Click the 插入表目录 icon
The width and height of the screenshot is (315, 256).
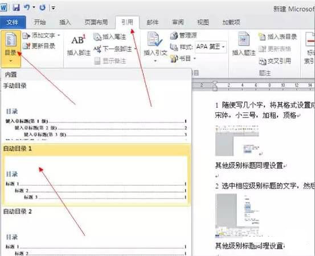[x=262, y=37]
